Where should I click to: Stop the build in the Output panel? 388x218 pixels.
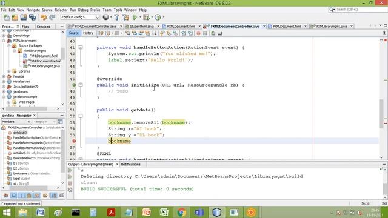point(70,183)
